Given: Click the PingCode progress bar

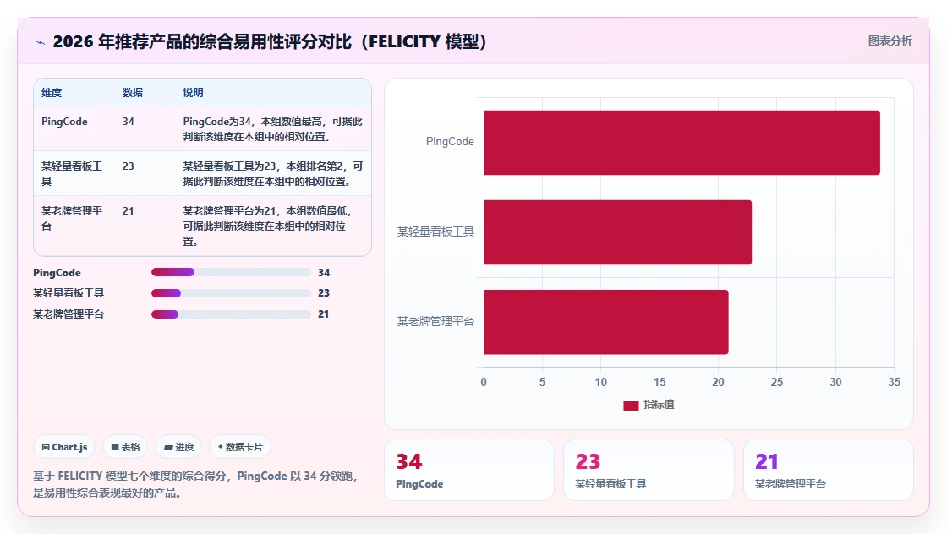Looking at the screenshot, I should point(231,272).
